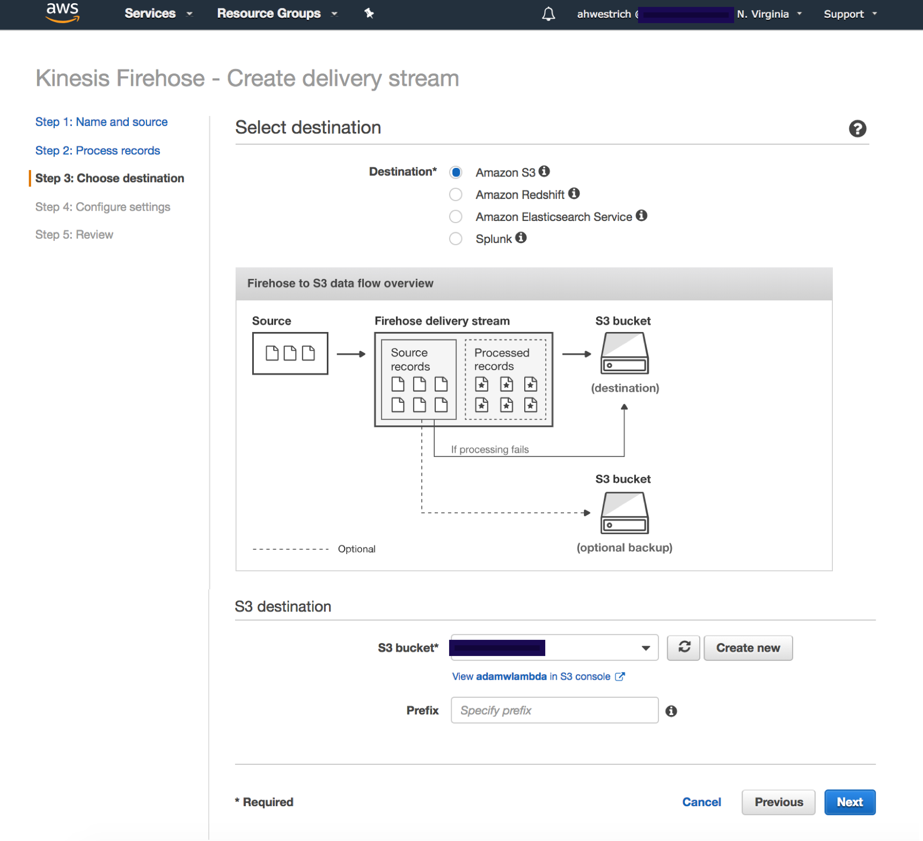The height and width of the screenshot is (841, 923).
Task: Click the Source box in the data flow diagram
Action: coord(290,353)
